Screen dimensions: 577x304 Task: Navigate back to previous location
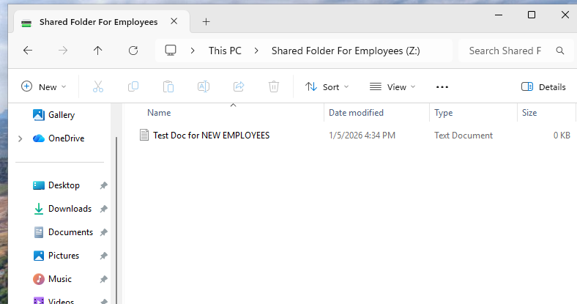28,51
